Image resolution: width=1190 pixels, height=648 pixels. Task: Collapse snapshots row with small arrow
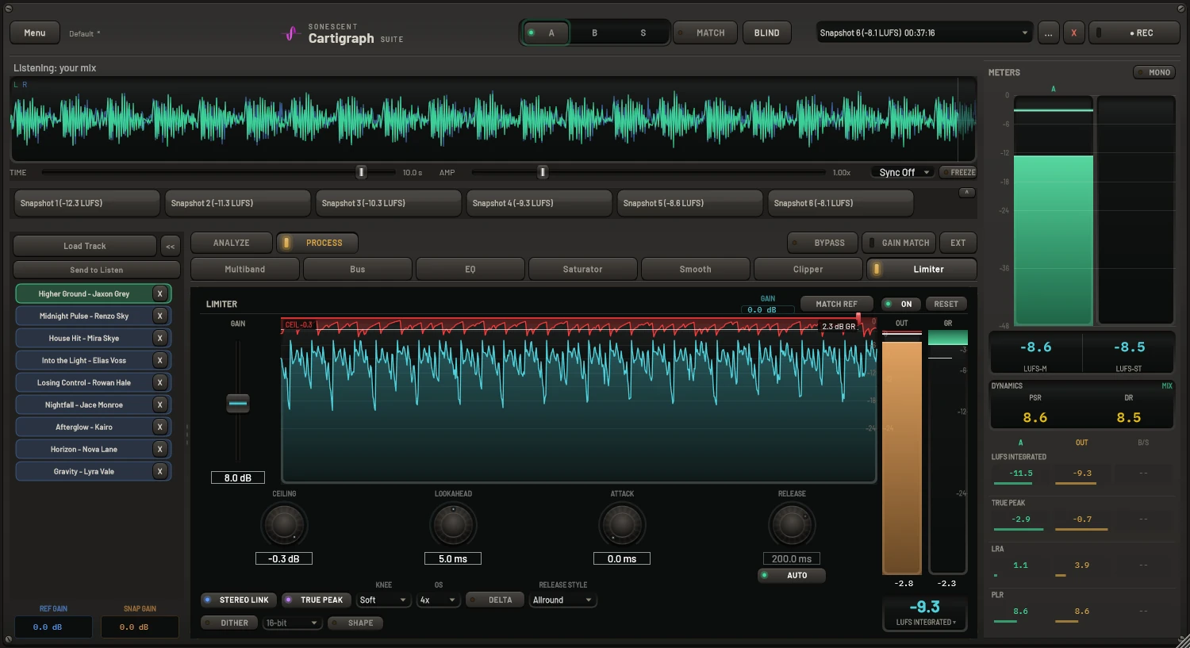(x=966, y=193)
